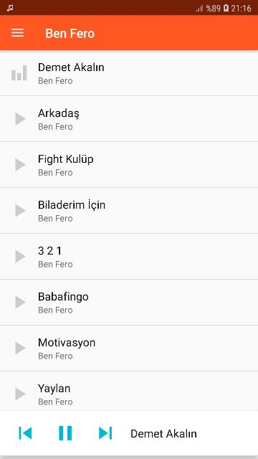258x459 pixels.
Task: Pause the currently playing song
Action: point(65,433)
